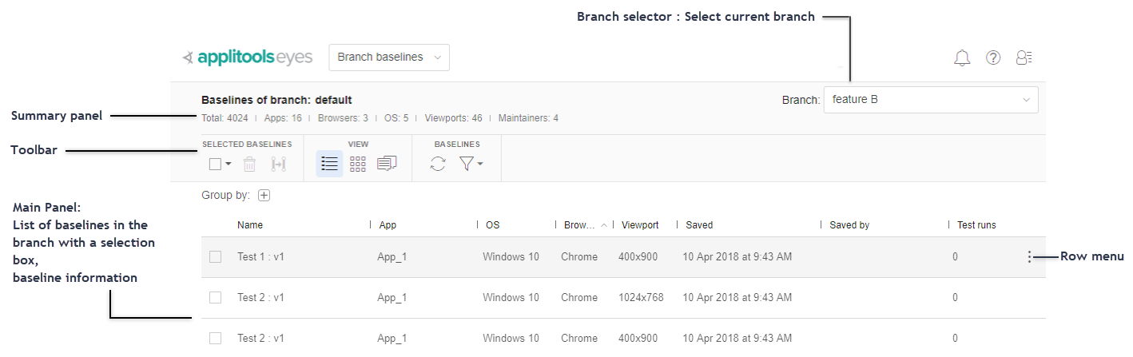Select the 1024x768 Test 2 : v1 checkbox

(215, 297)
